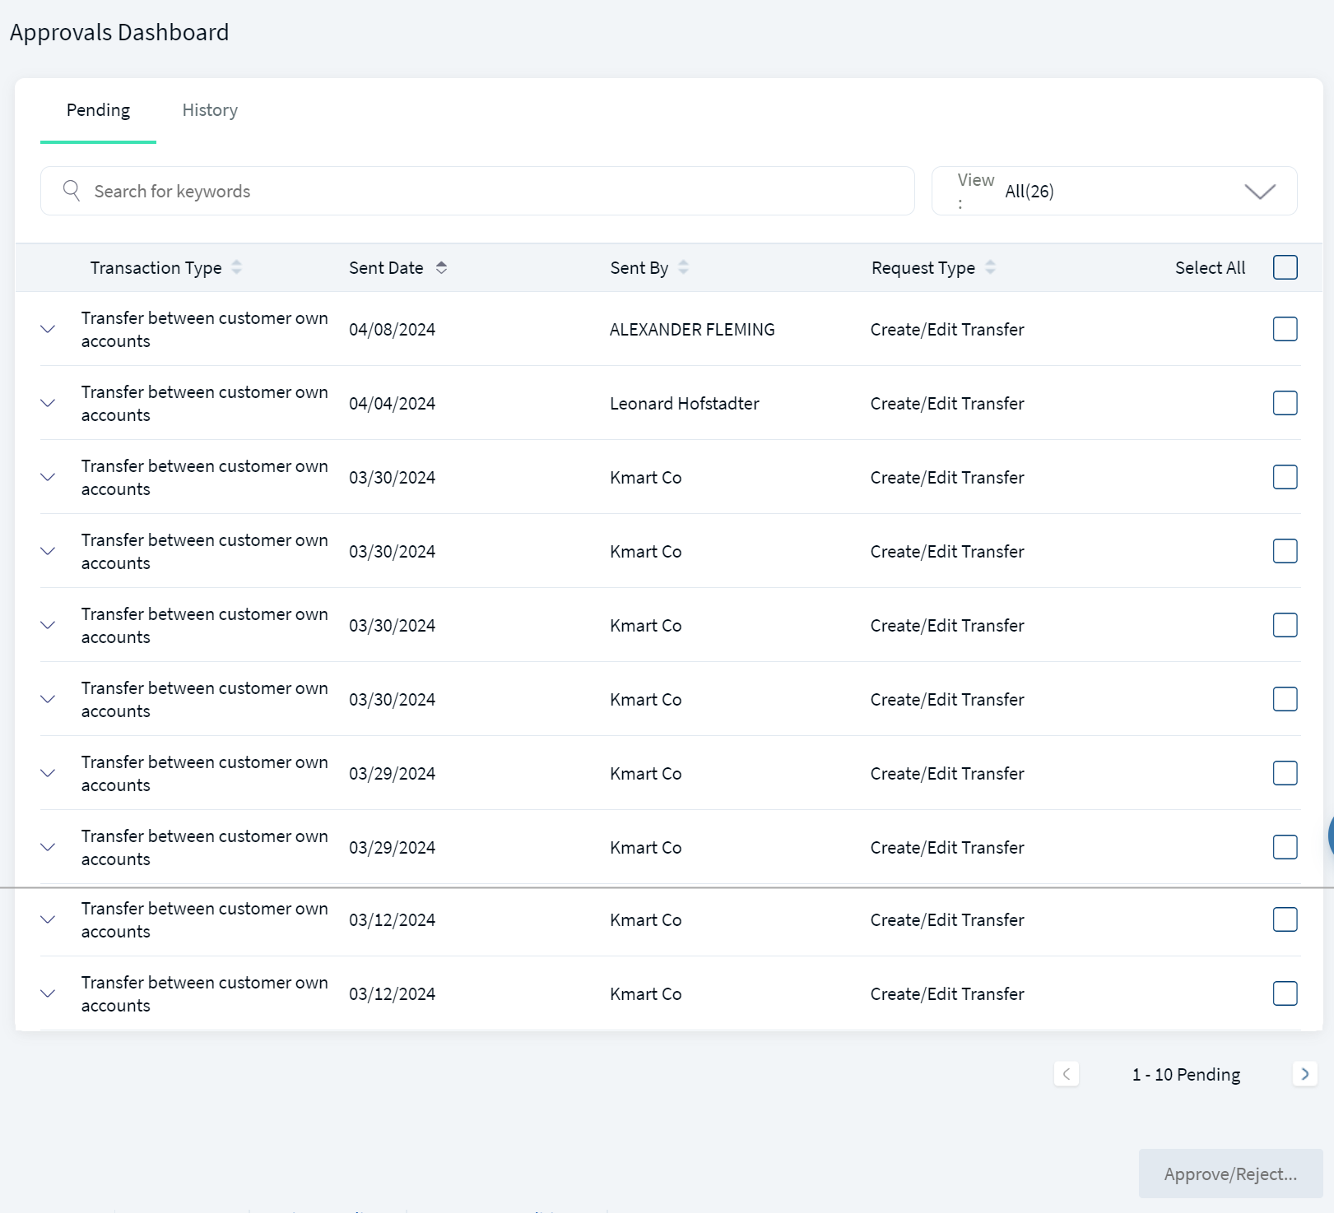Go to previous page arrow
This screenshot has height=1213, width=1334.
coord(1067,1074)
